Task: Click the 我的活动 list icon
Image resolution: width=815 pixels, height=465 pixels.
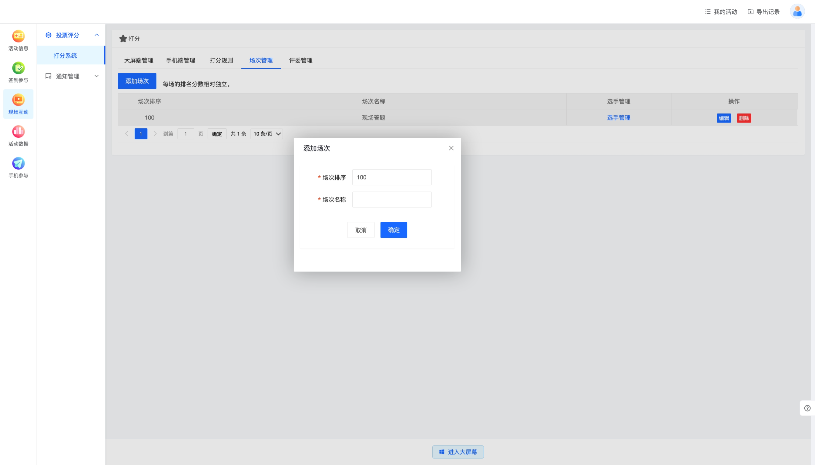Action: (x=708, y=12)
